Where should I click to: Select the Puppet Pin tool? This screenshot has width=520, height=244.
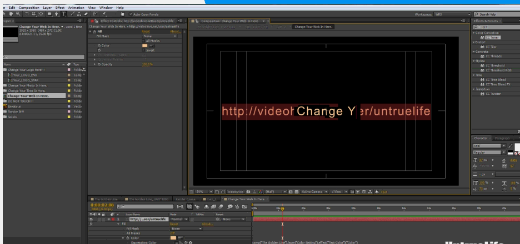click(104, 14)
